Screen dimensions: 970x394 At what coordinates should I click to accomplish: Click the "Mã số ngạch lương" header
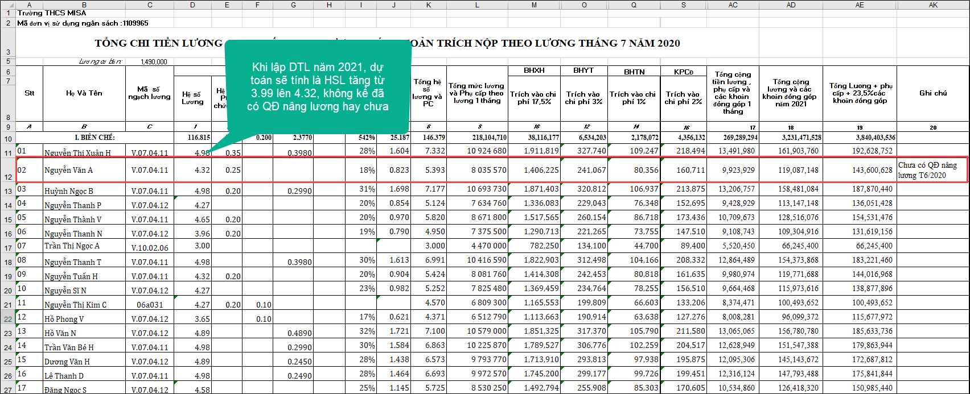[150, 93]
